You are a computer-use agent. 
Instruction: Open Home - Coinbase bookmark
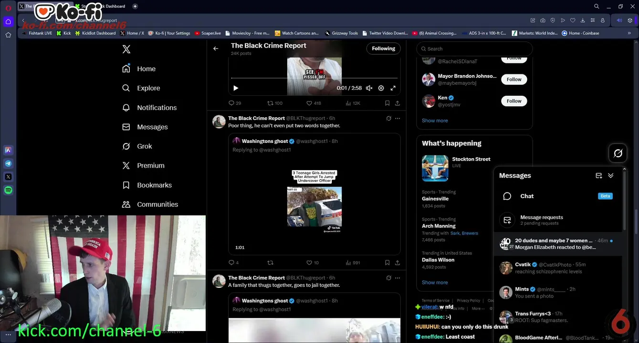tap(580, 33)
